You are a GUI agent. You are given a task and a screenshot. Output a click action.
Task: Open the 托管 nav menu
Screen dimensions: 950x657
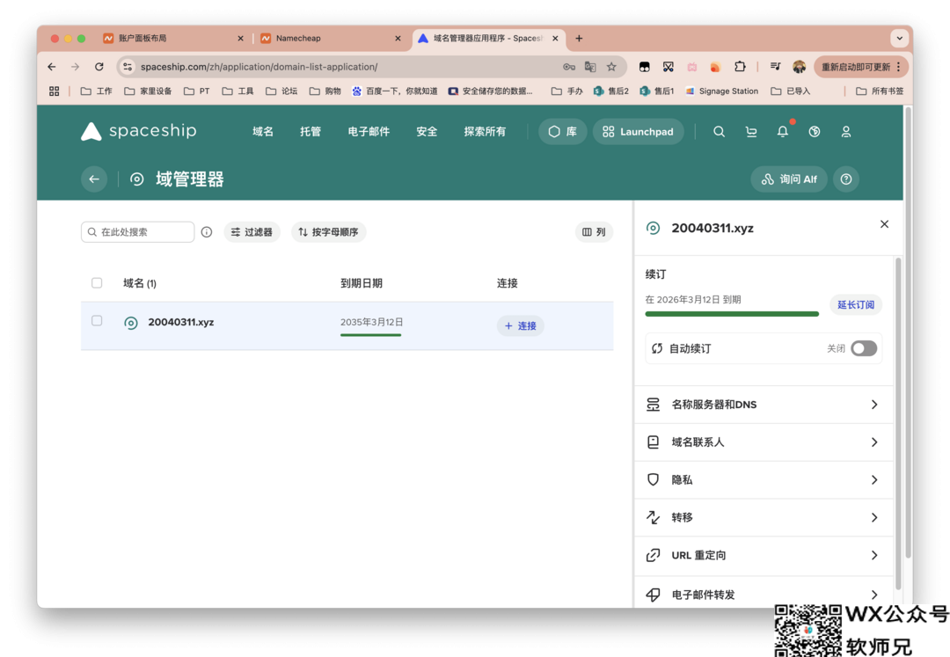311,131
